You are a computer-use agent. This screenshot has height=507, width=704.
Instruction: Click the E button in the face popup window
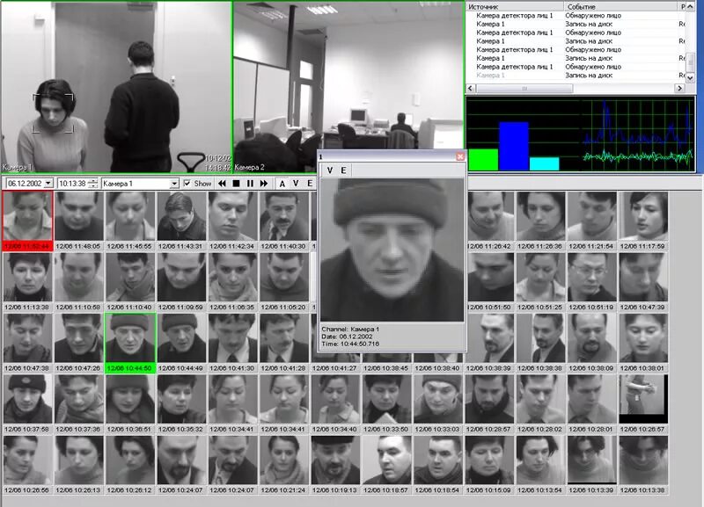343,170
